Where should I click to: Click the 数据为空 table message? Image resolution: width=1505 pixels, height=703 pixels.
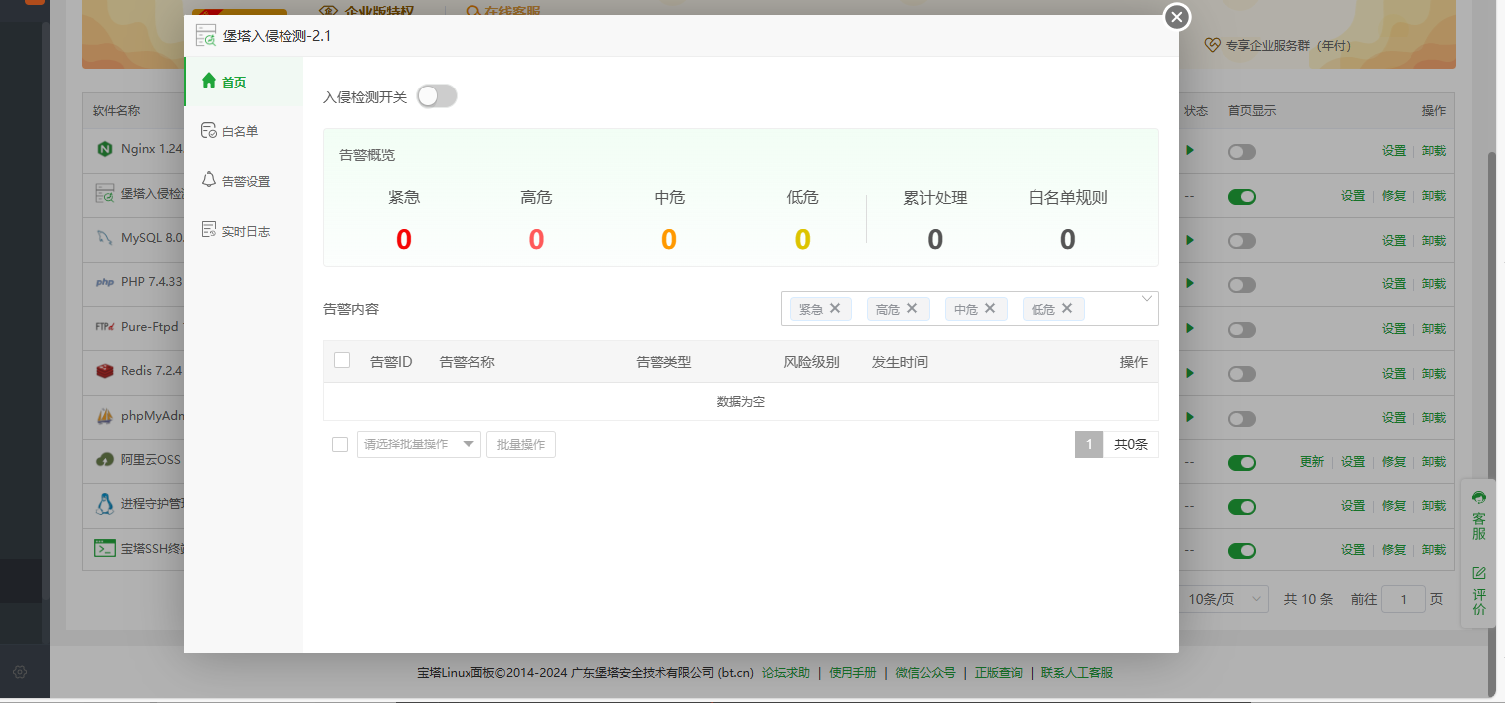coord(741,402)
